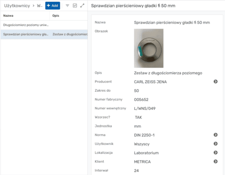Open the ring gauge image thumbnail

[x=149, y=48]
